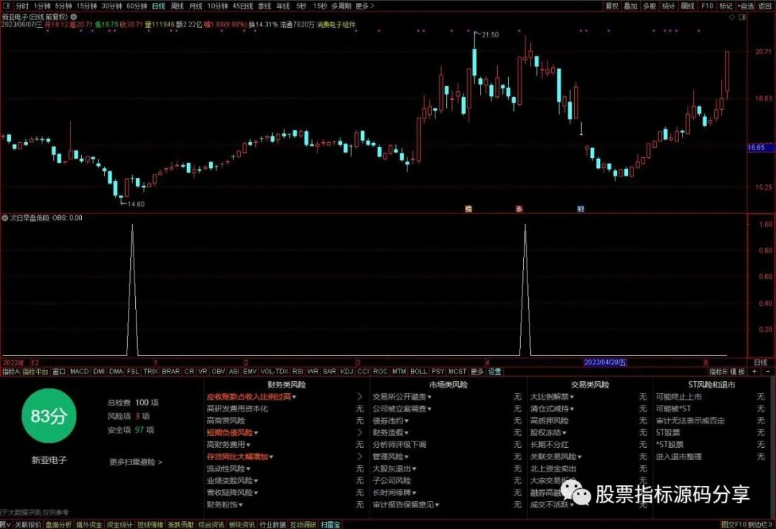The image size is (776, 529).
Task: Click the 复权 toolbar button
Action: (x=612, y=6)
